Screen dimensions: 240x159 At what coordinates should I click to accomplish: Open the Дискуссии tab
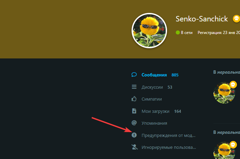tap(152, 87)
